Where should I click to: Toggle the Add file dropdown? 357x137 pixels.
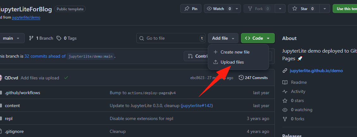223,38
